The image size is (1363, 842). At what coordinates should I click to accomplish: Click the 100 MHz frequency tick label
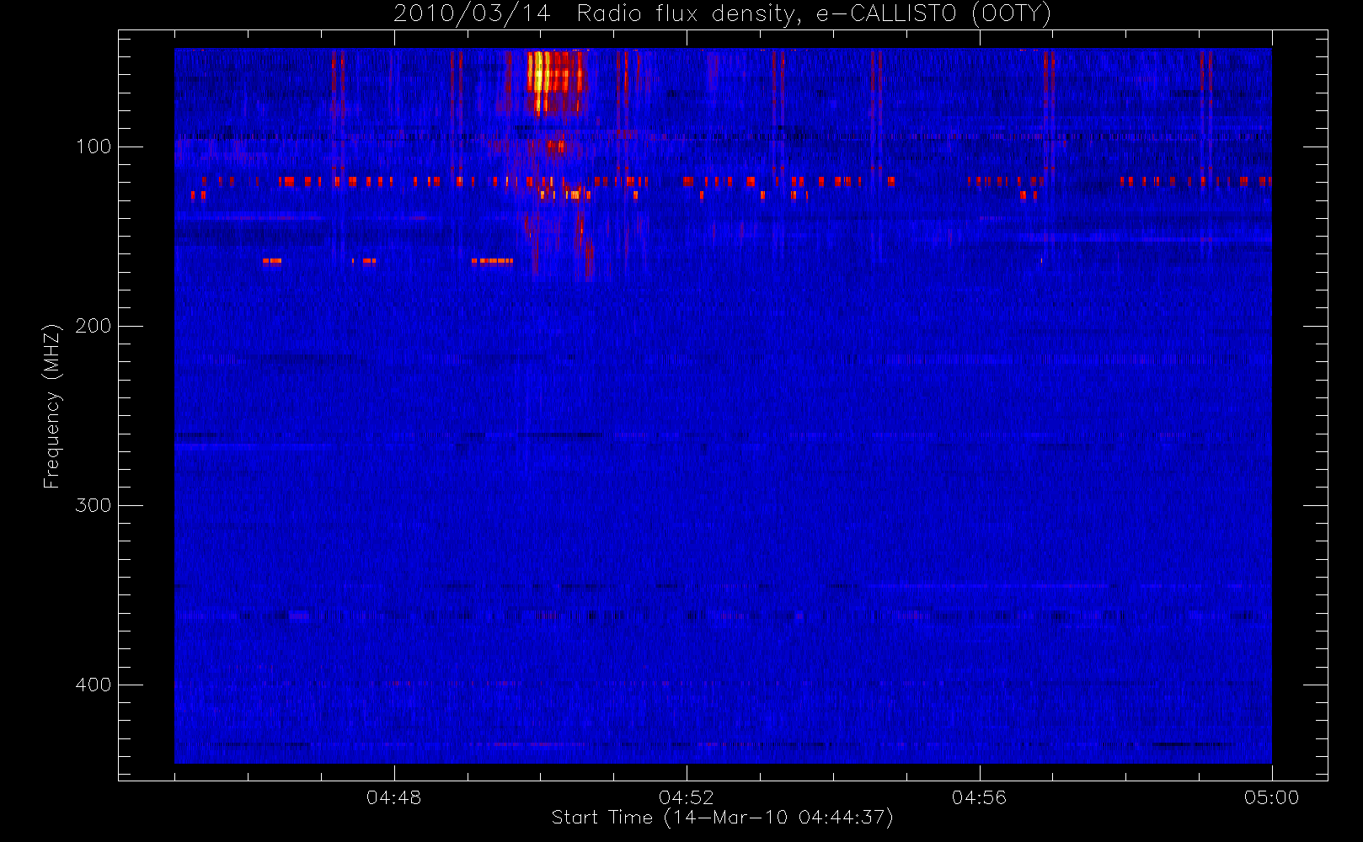click(x=94, y=147)
